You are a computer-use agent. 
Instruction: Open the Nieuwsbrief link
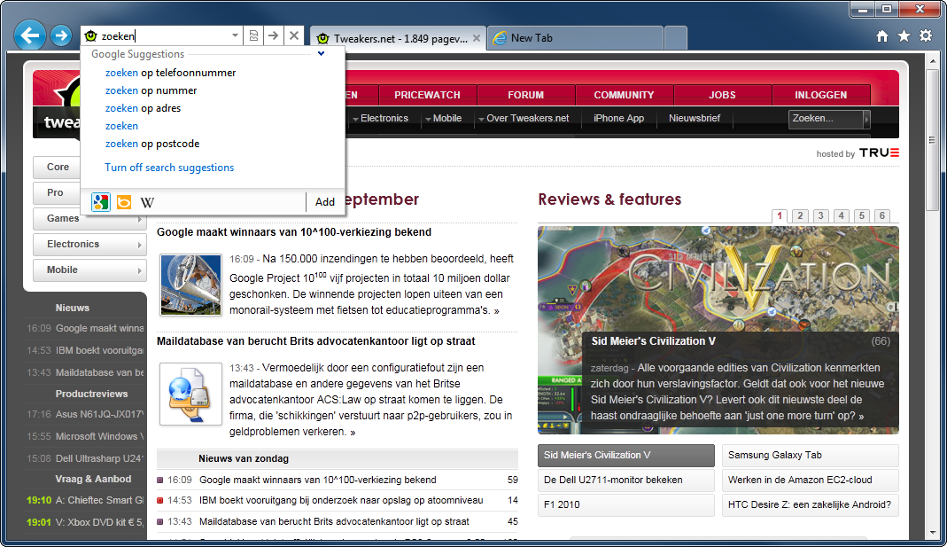click(695, 119)
